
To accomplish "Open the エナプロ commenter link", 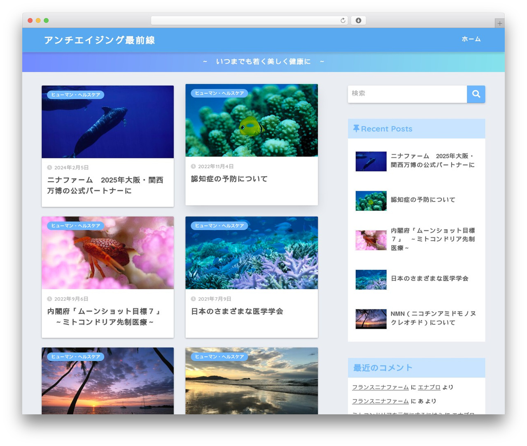I will click(x=429, y=387).
